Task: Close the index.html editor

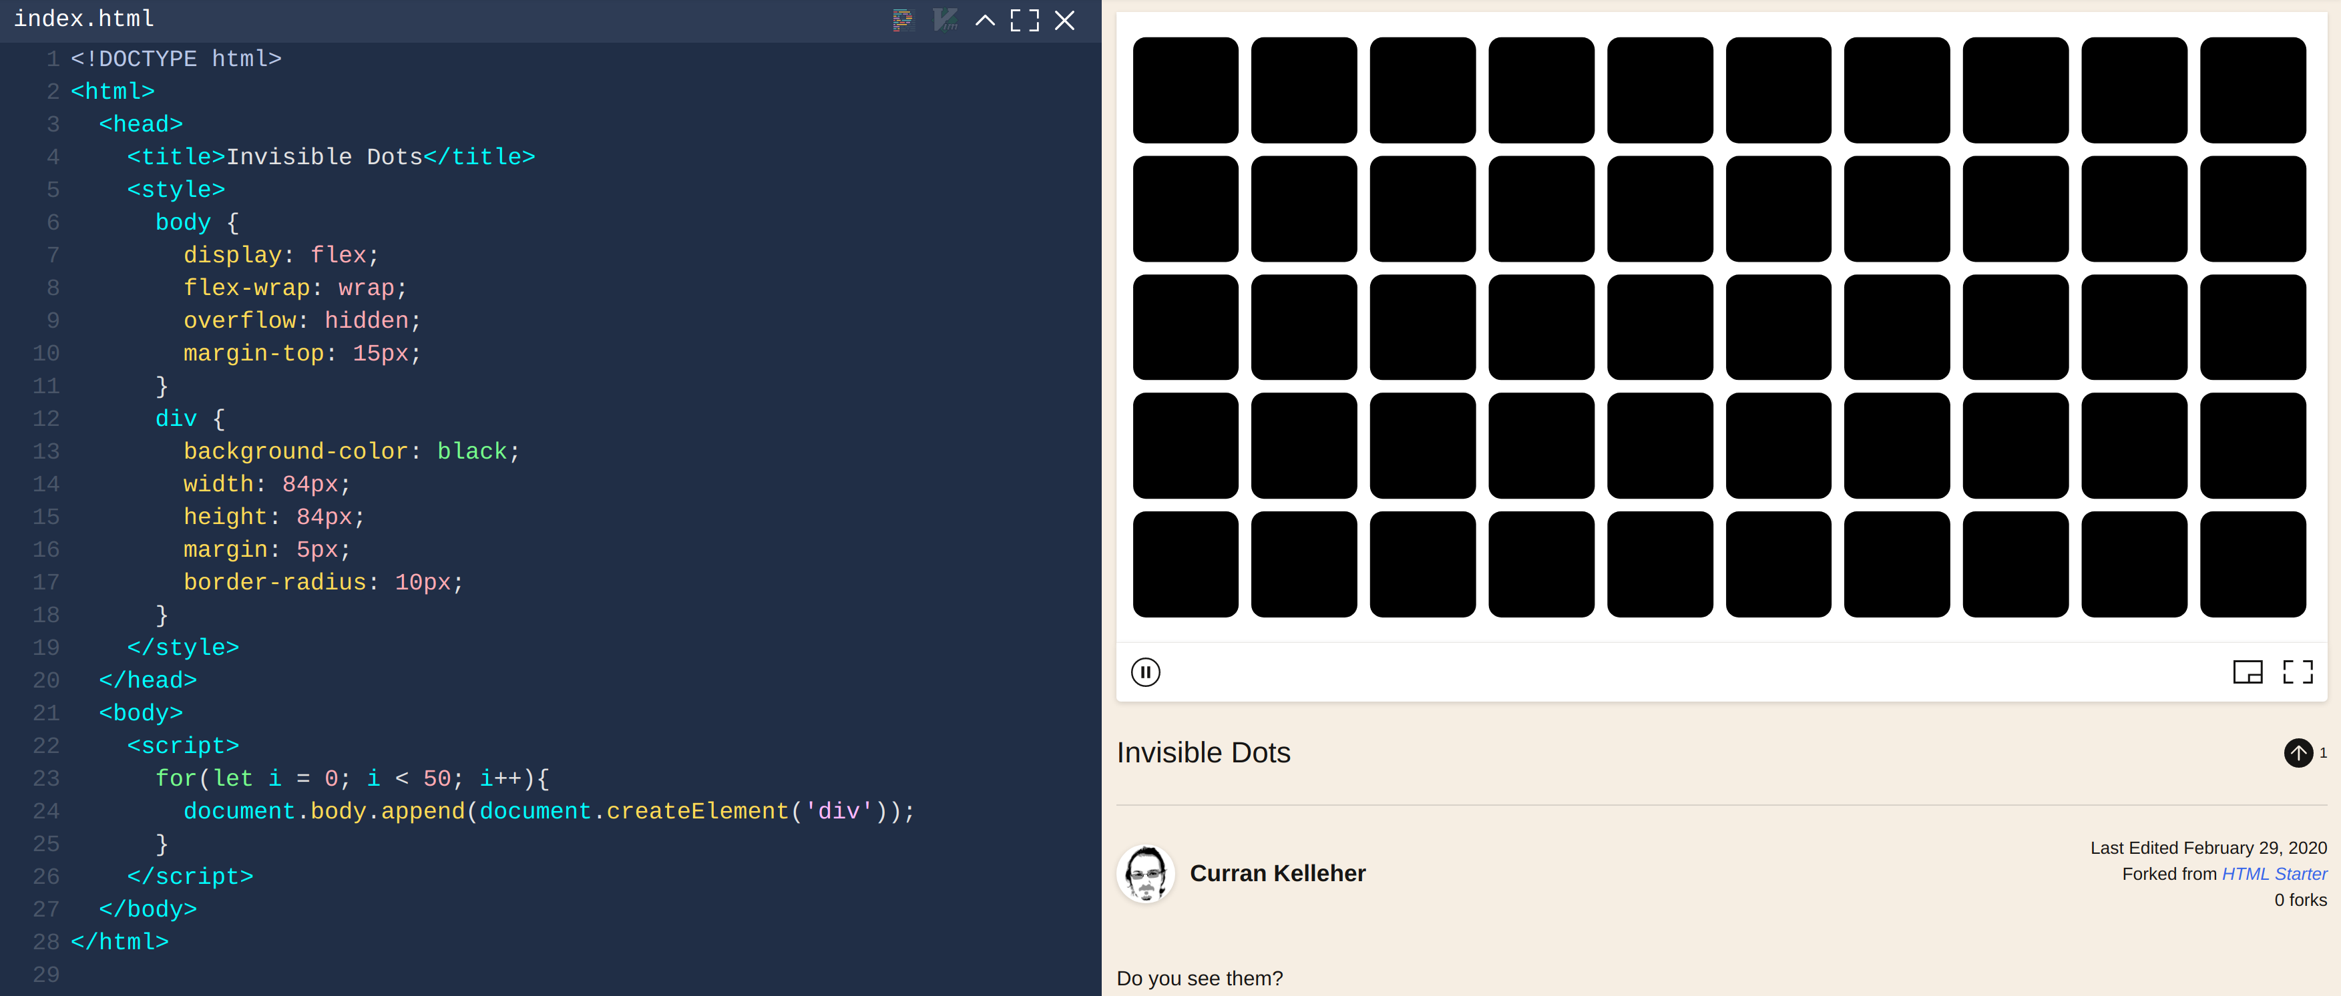Action: point(1065,20)
